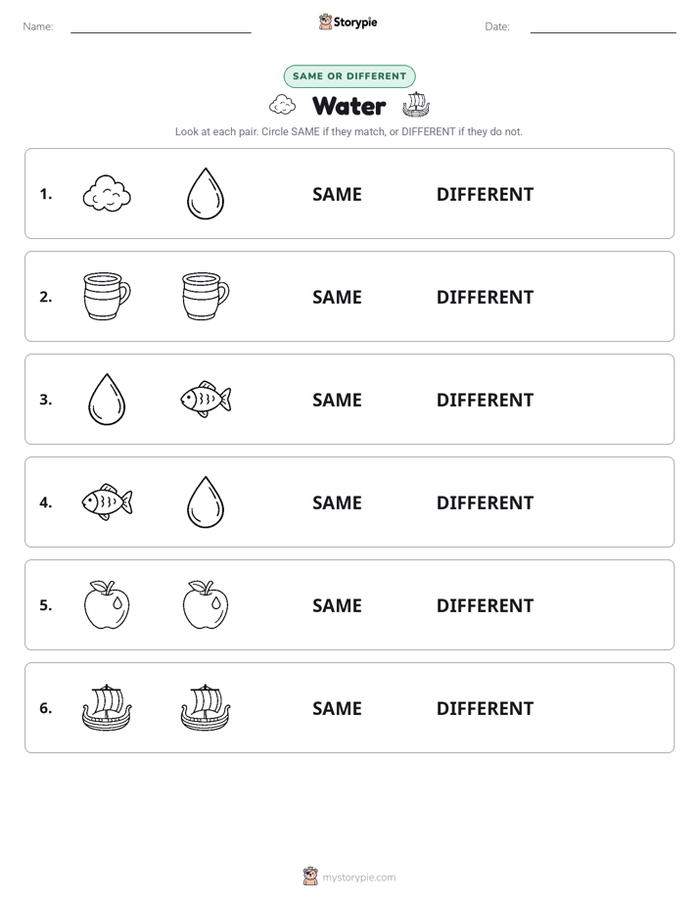Click the Storypie bear logo at top
This screenshot has height=905, width=699.
(325, 22)
